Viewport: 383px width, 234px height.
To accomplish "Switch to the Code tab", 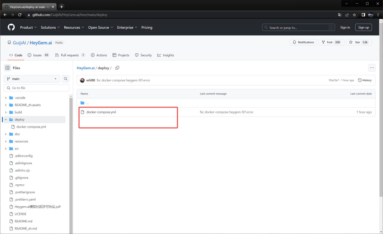I will pos(16,55).
